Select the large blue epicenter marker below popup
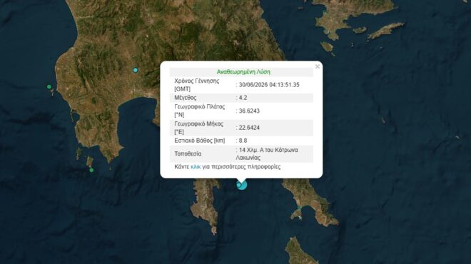Viewport: 471px width, 264px height. pos(242,185)
